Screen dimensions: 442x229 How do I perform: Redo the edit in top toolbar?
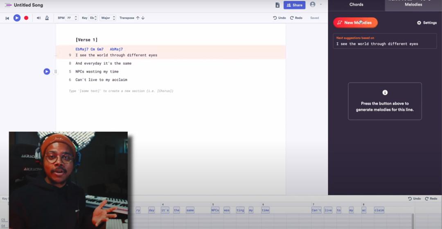pyautogui.click(x=296, y=18)
